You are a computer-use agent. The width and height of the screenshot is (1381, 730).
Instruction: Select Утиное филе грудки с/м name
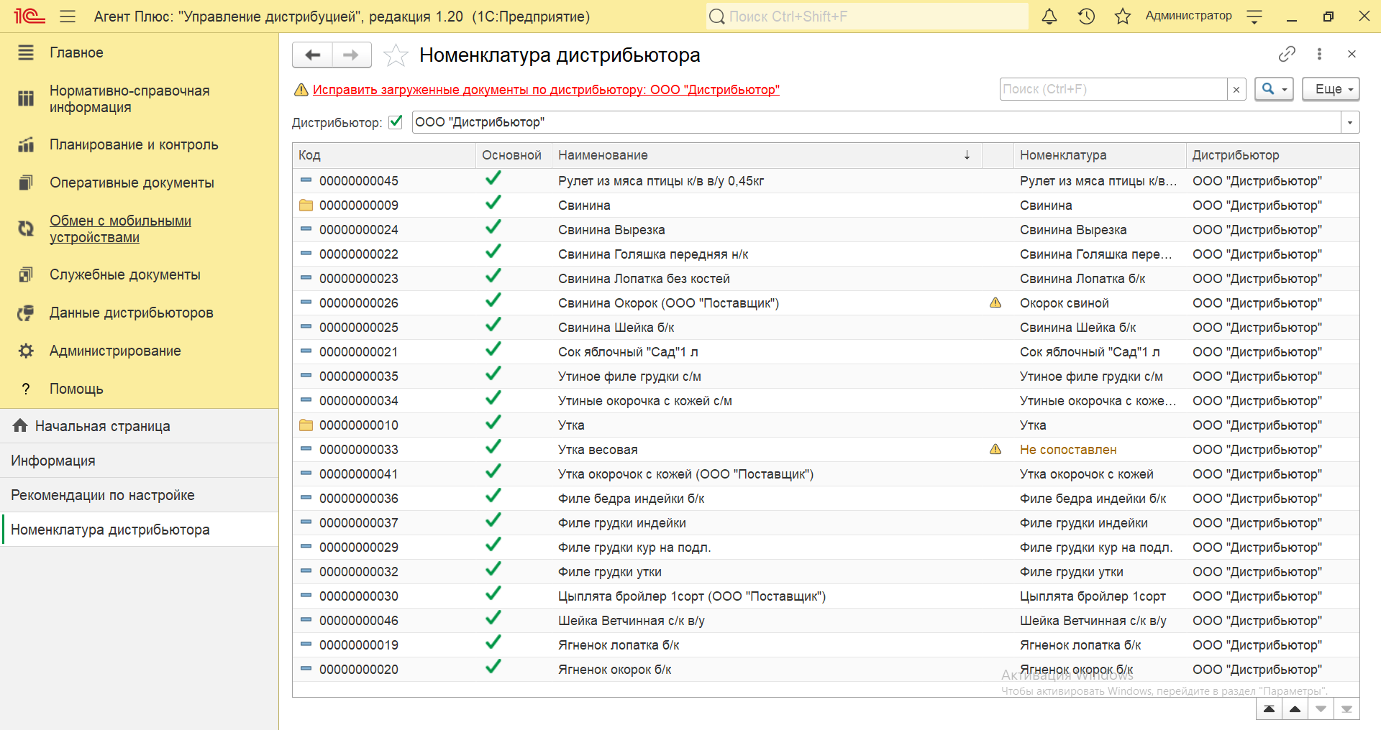pos(629,376)
